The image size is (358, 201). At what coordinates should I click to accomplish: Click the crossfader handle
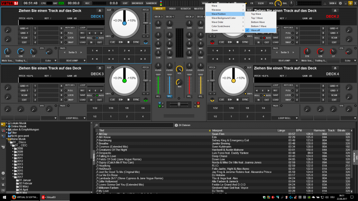179,105
